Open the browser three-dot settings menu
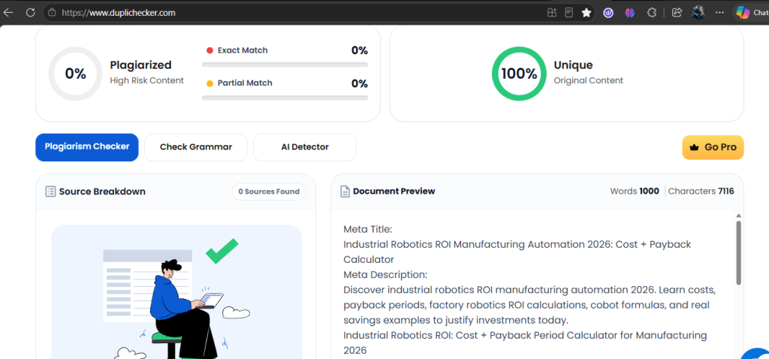Screen dimensions: 769x359 coord(719,13)
